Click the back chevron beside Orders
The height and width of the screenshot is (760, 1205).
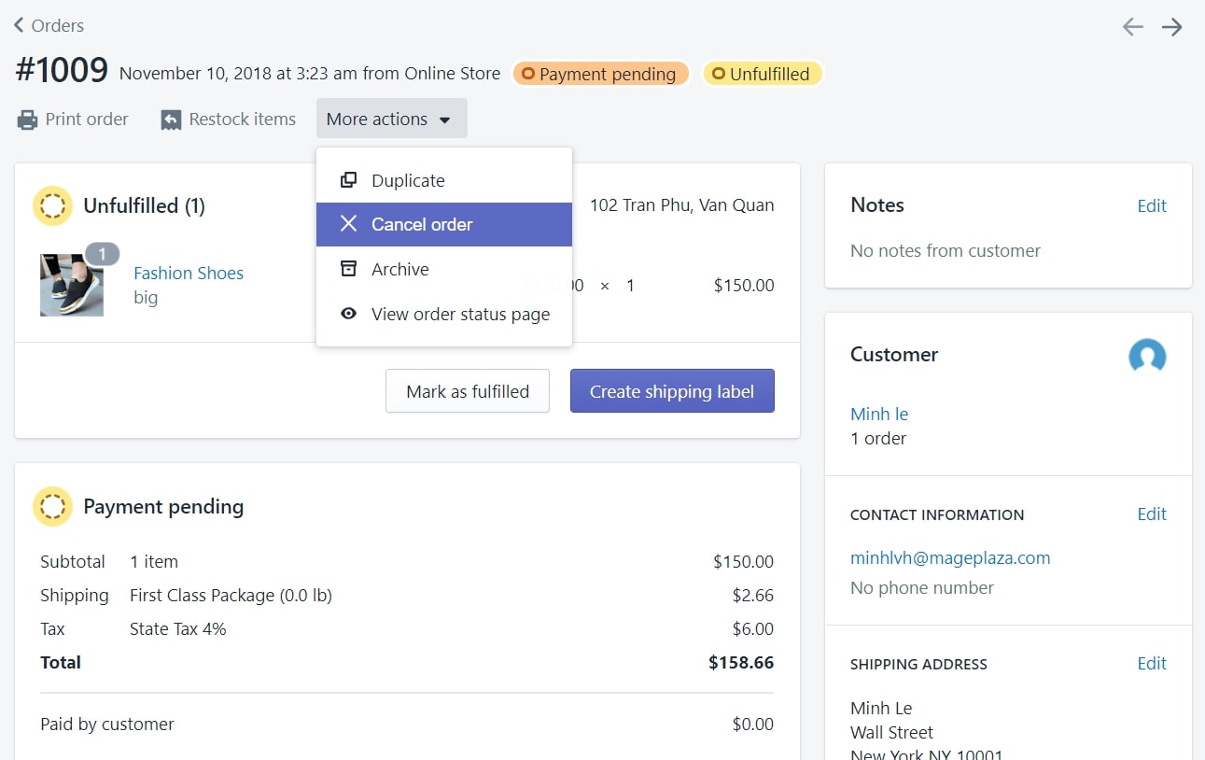coord(19,25)
